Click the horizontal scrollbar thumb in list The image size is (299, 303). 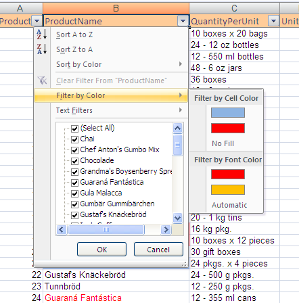(x=106, y=230)
